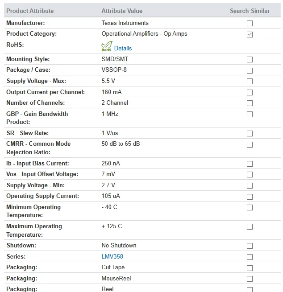The width and height of the screenshot is (283, 292).
Task: Toggle the Shutdown attribute checkbox
Action: point(250,246)
